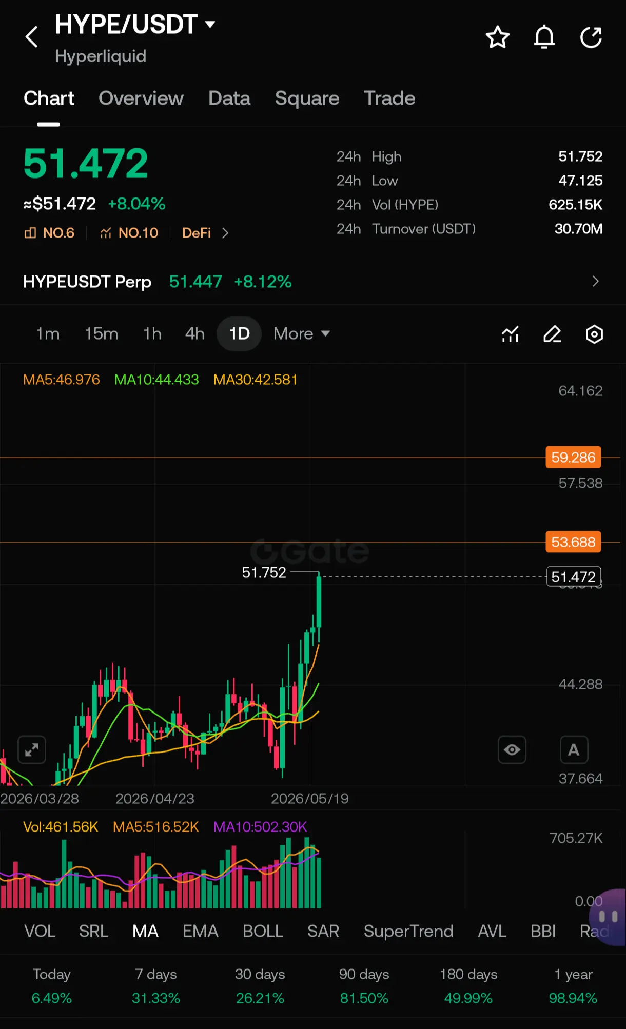The height and width of the screenshot is (1029, 626).
Task: Expand chart to fullscreen
Action: tap(32, 750)
